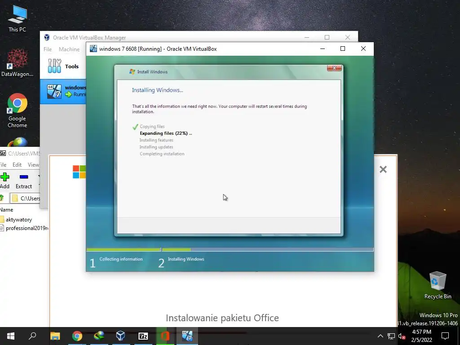Open Internet Download Manager taskbar icon

[99, 336]
